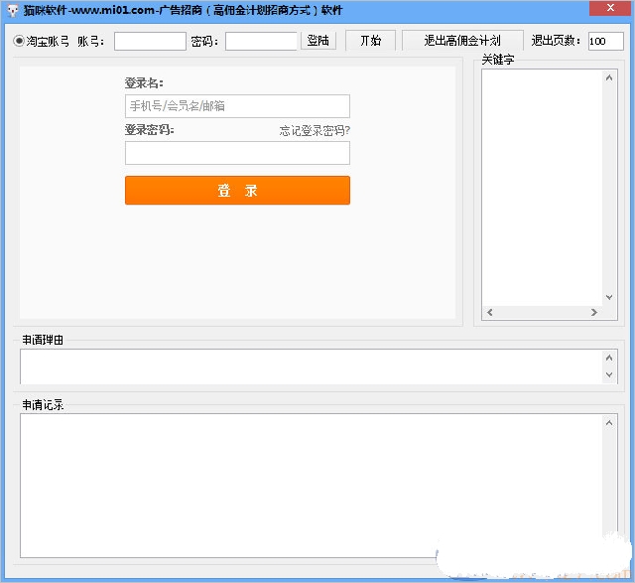Click 申请理由 box scroll down arrow
The image size is (635, 583).
[609, 374]
